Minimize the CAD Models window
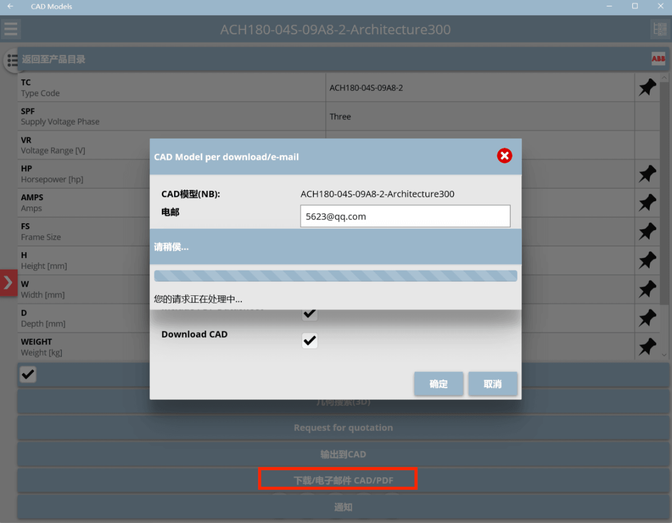The image size is (672, 523). point(609,6)
